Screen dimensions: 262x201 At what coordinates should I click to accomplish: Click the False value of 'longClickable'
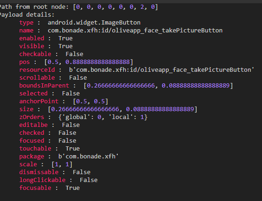(89, 180)
